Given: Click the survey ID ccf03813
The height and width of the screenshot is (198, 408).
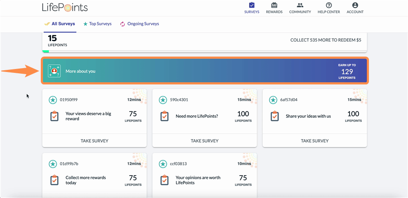Looking at the screenshot, I should (178, 164).
